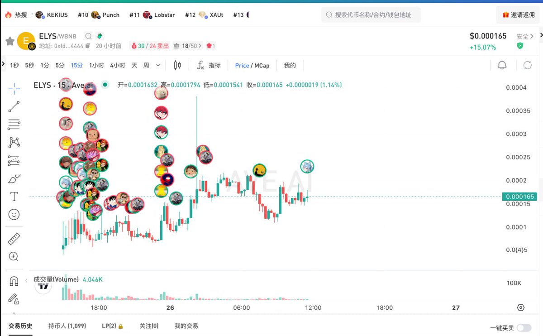543x336 pixels.
Task: Select the trend line drawing tool
Action: click(x=14, y=107)
